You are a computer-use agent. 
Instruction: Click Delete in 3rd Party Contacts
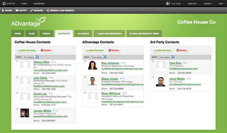point(182,50)
